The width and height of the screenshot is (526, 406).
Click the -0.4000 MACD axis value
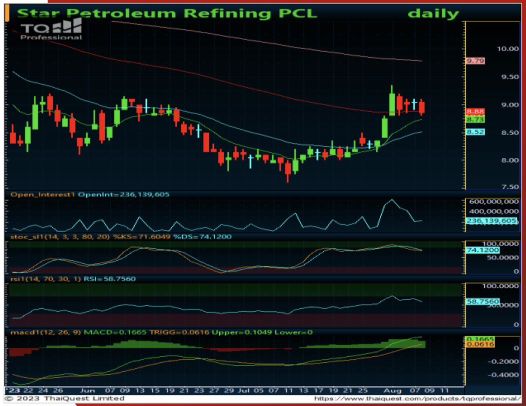(x=503, y=375)
